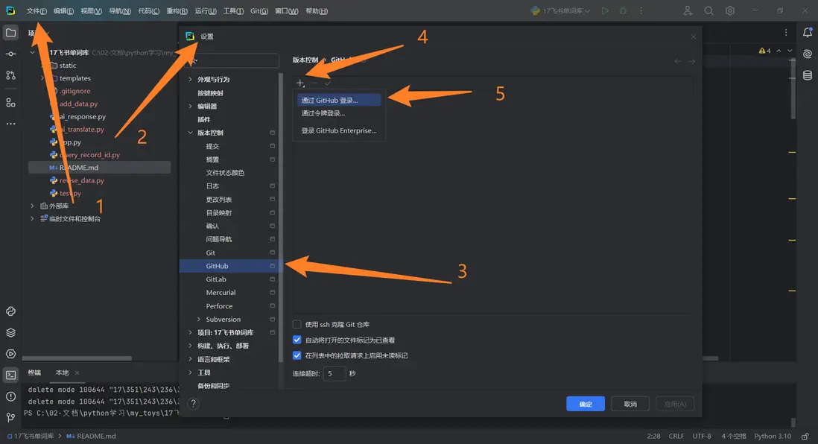
Task: Open the Python Packages sidebar icon
Action: point(10,311)
